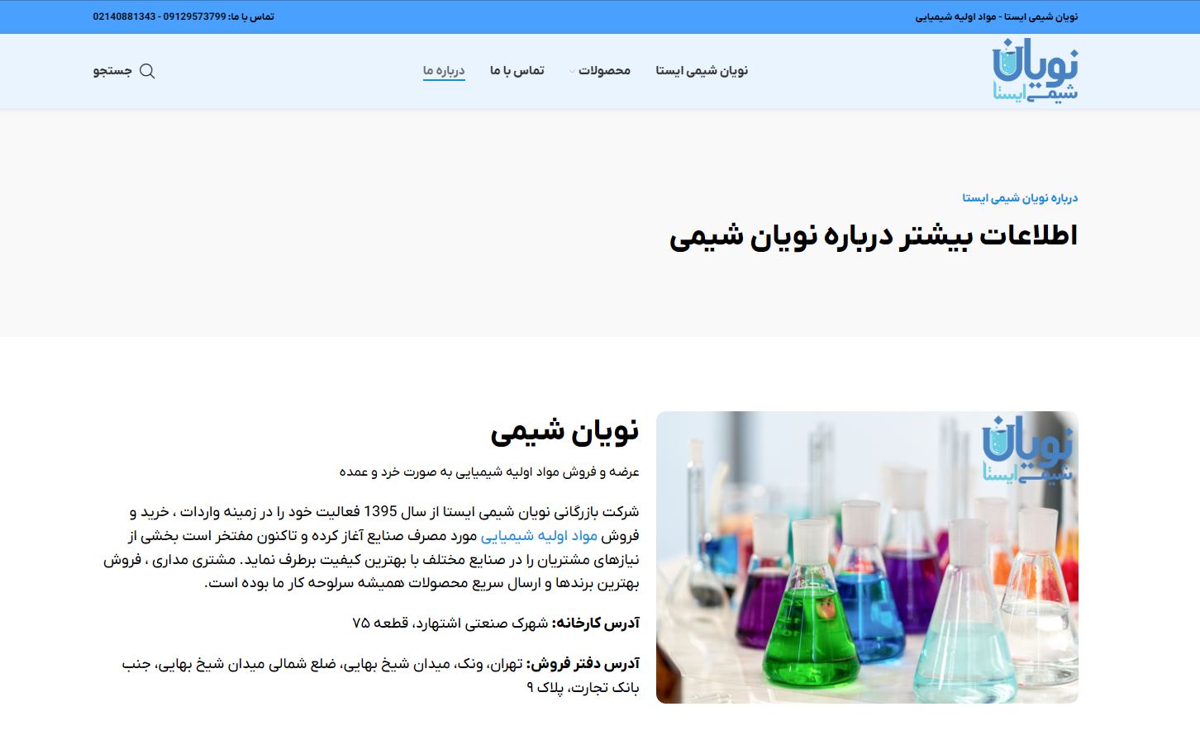
Task: Click the تماس با ما label in top bar
Action: click(251, 17)
